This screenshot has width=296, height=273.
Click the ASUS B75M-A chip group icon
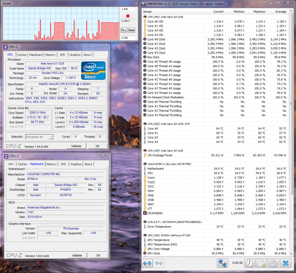click(145, 164)
